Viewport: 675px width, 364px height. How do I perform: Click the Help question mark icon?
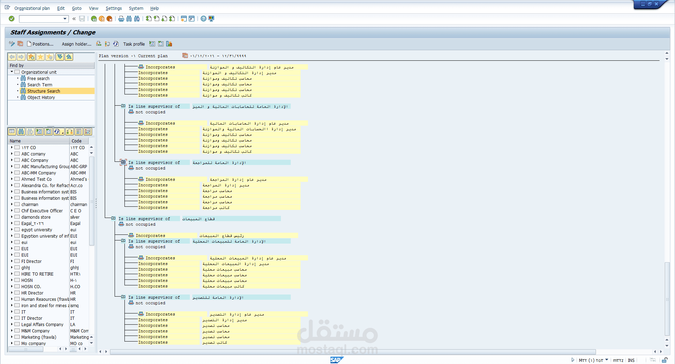click(x=204, y=19)
